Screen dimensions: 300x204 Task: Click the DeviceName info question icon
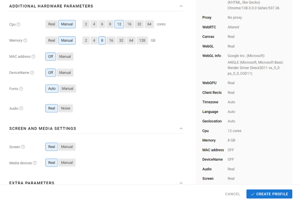[32, 73]
